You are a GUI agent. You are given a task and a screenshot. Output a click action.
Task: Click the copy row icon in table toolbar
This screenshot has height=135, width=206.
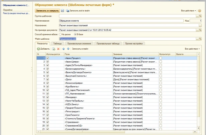click(x=54, y=49)
